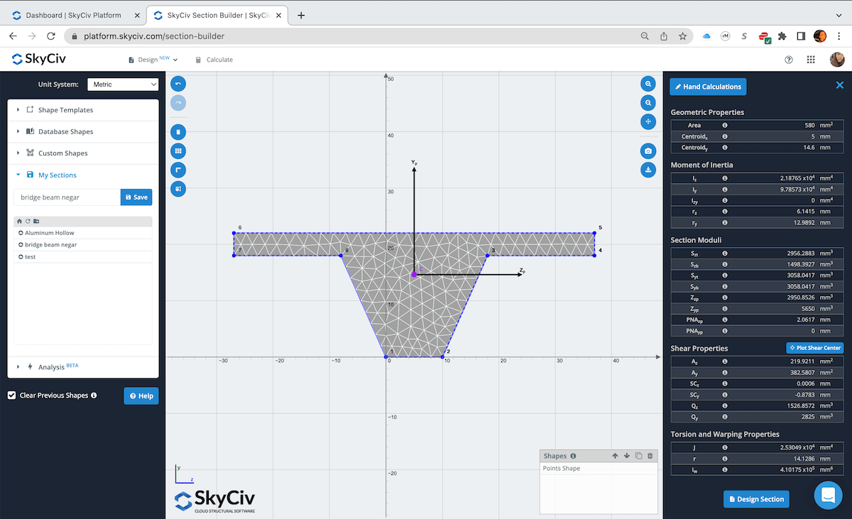Open the Unit System dropdown
The height and width of the screenshot is (519, 852).
123,84
